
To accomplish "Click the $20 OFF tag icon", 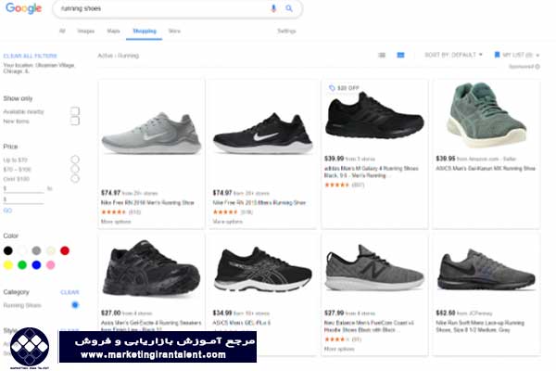I will point(332,88).
